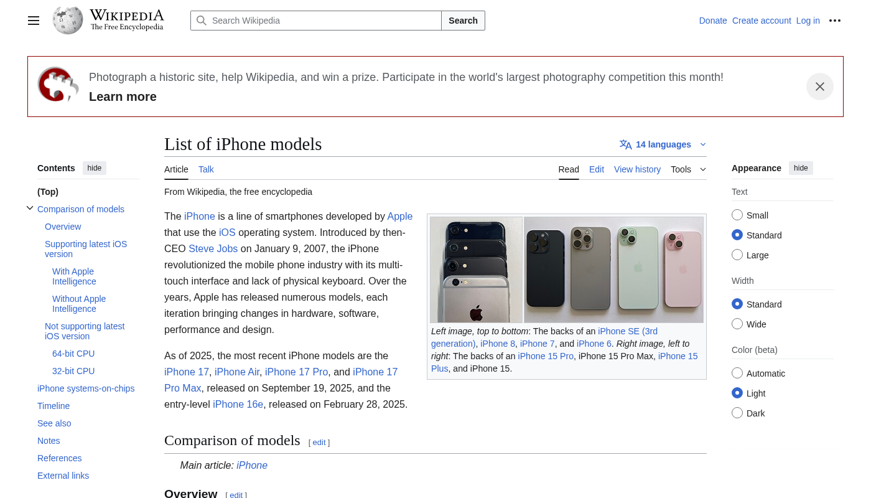Open the iPhone backs photo thumbnail

pyautogui.click(x=566, y=270)
